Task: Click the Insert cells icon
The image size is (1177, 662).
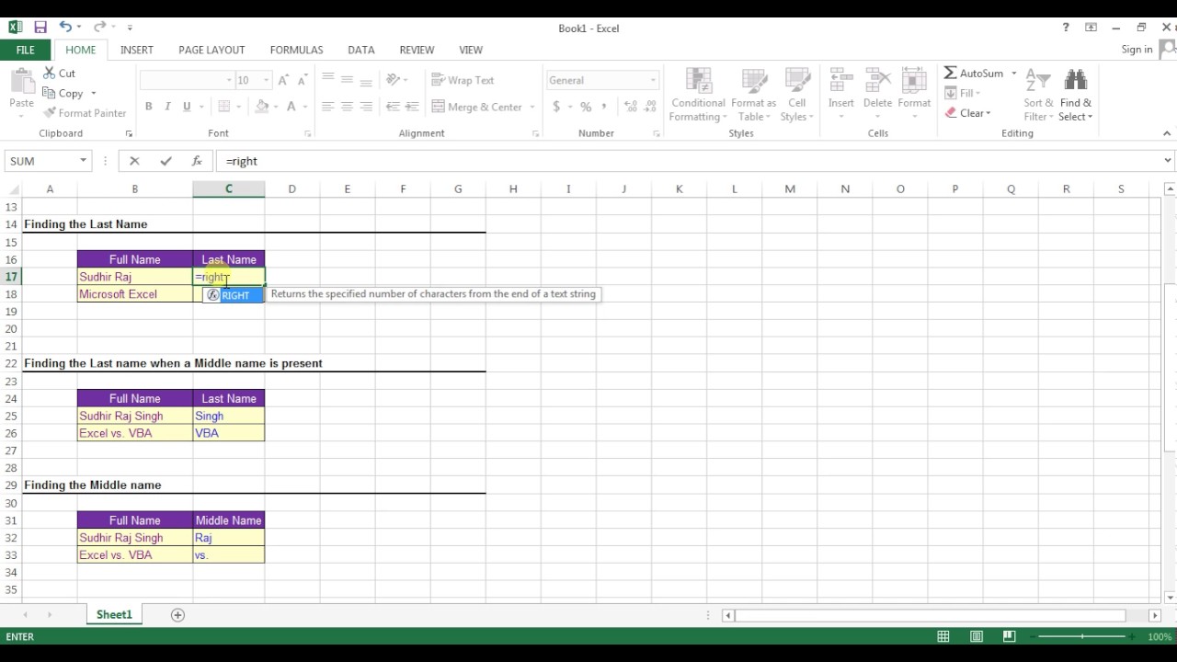Action: [x=840, y=82]
